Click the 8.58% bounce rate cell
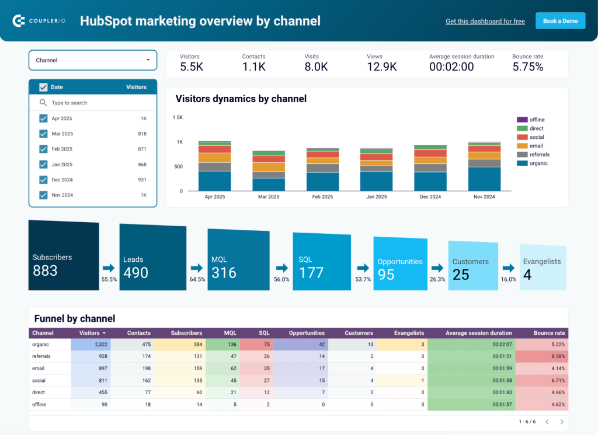Image resolution: width=598 pixels, height=435 pixels. tap(541, 356)
